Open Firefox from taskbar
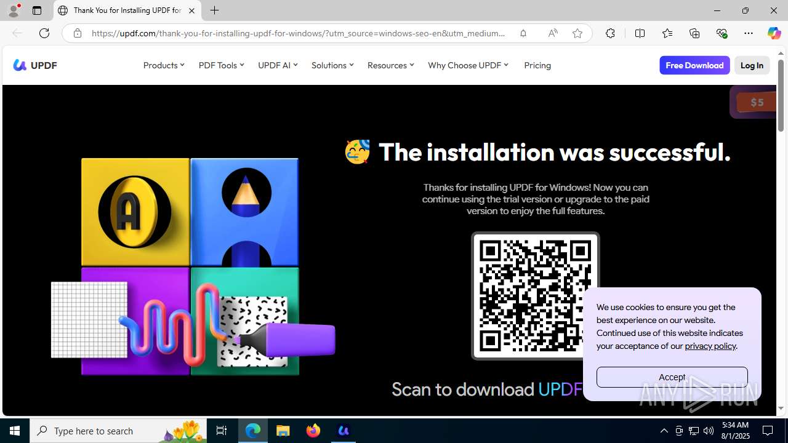The width and height of the screenshot is (788, 443). pos(313,431)
